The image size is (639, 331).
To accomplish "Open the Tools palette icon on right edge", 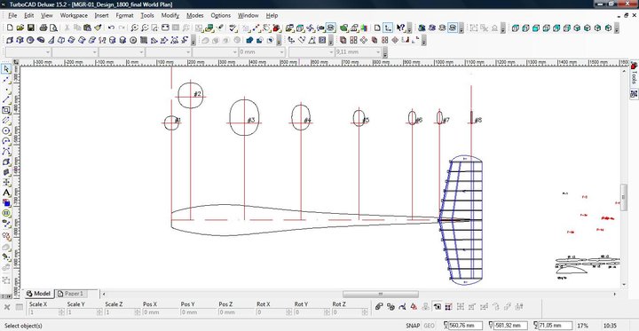I will pos(634,66).
